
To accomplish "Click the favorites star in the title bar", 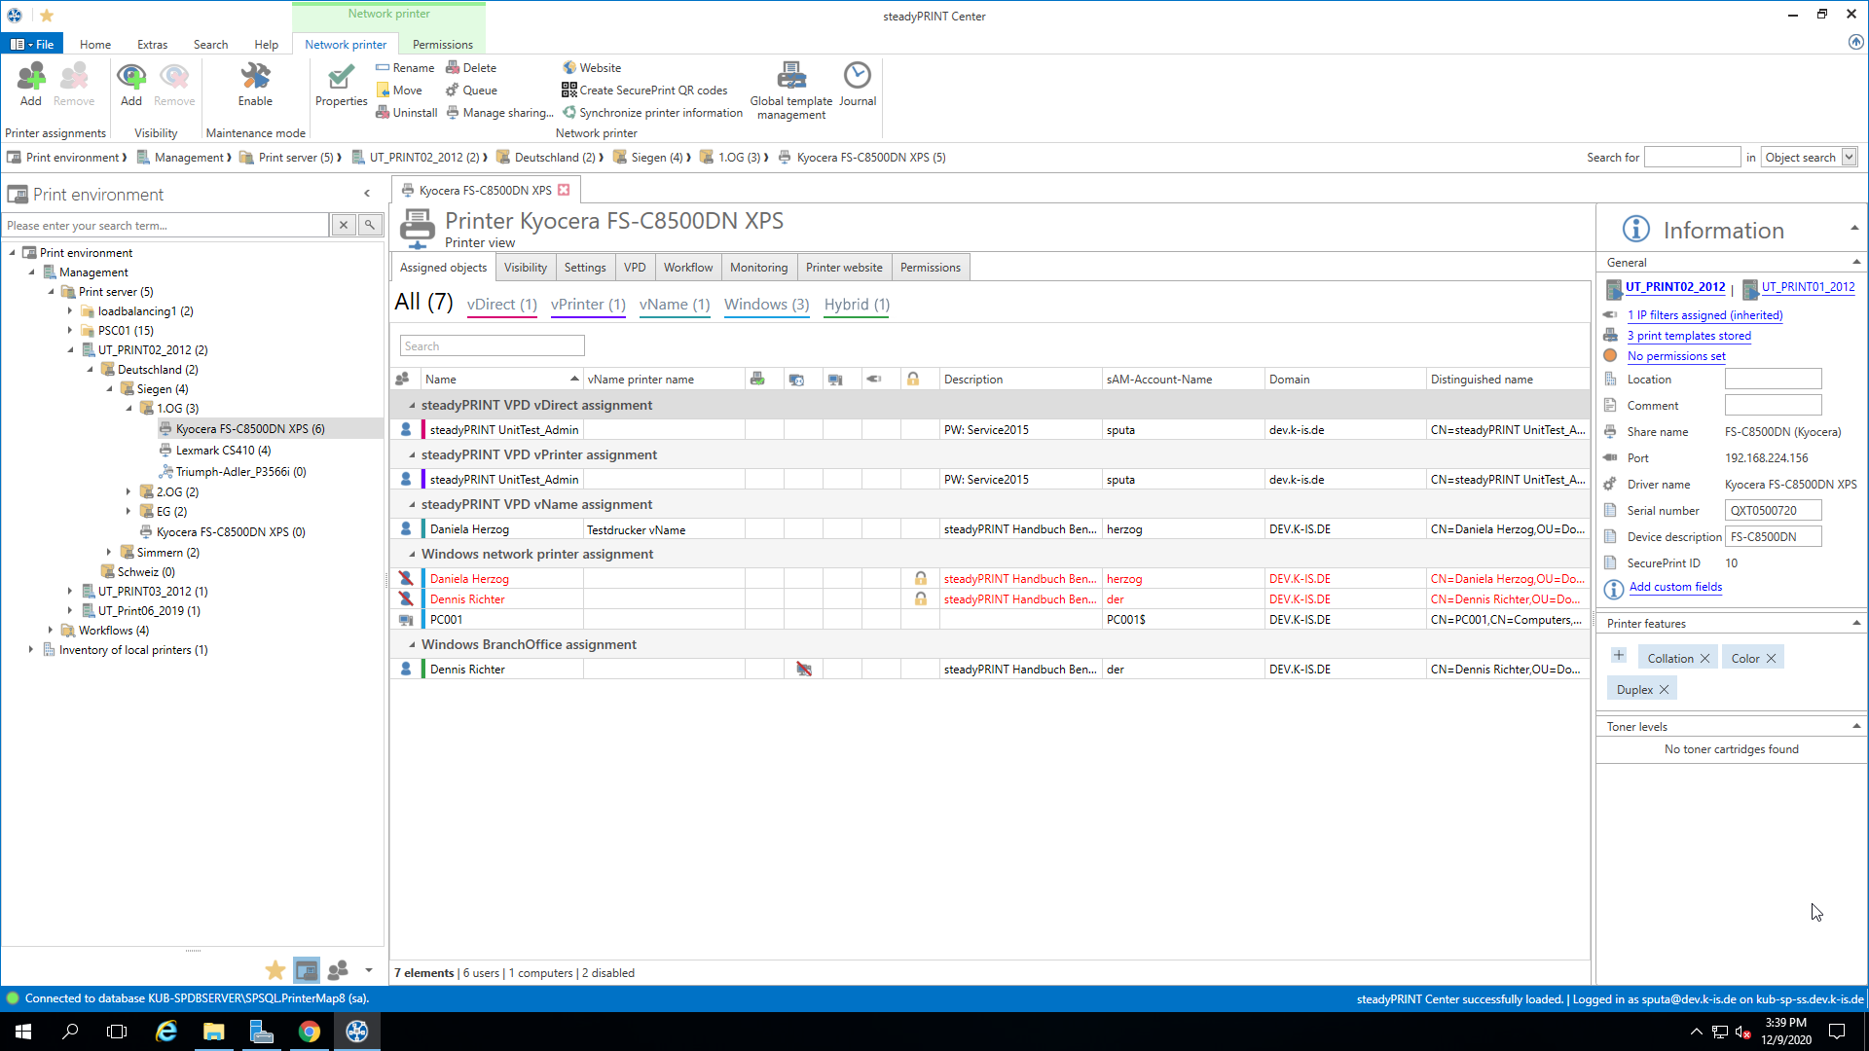I will 47,16.
